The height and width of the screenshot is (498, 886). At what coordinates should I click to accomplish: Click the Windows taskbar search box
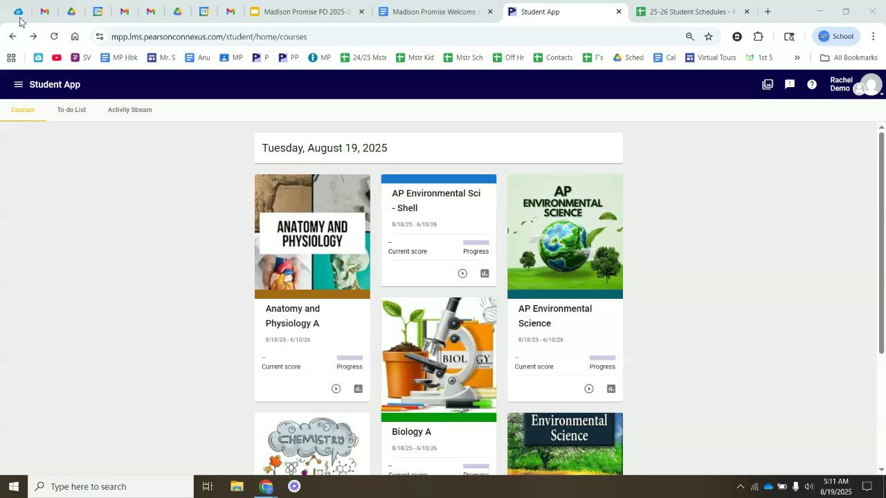[111, 486]
